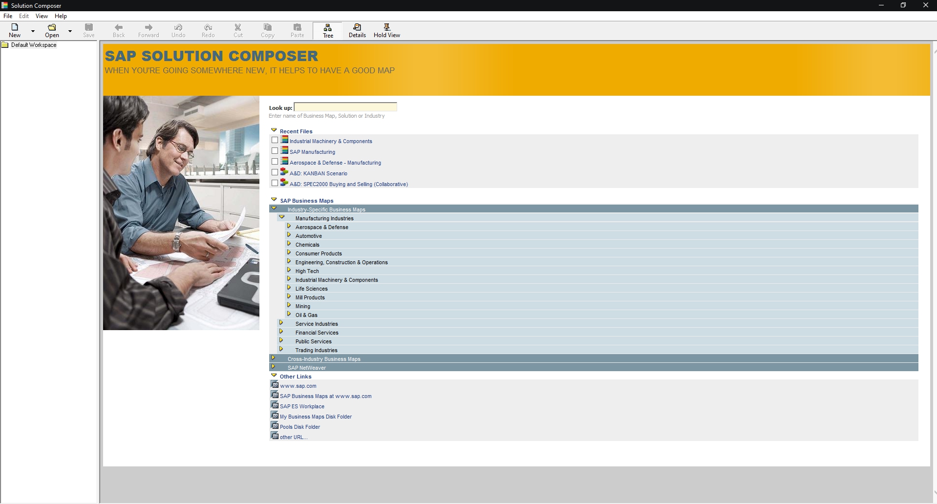Image resolution: width=937 pixels, height=504 pixels.
Task: Click the www.sap.com link icon
Action: [275, 384]
